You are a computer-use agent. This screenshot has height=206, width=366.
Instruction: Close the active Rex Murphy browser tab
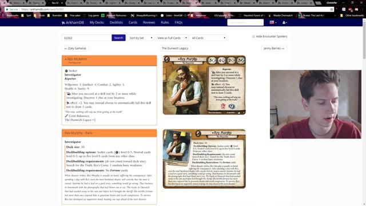click(62, 3)
